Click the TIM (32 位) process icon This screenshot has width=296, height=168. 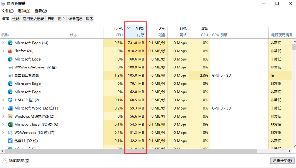pyautogui.click(x=10, y=100)
